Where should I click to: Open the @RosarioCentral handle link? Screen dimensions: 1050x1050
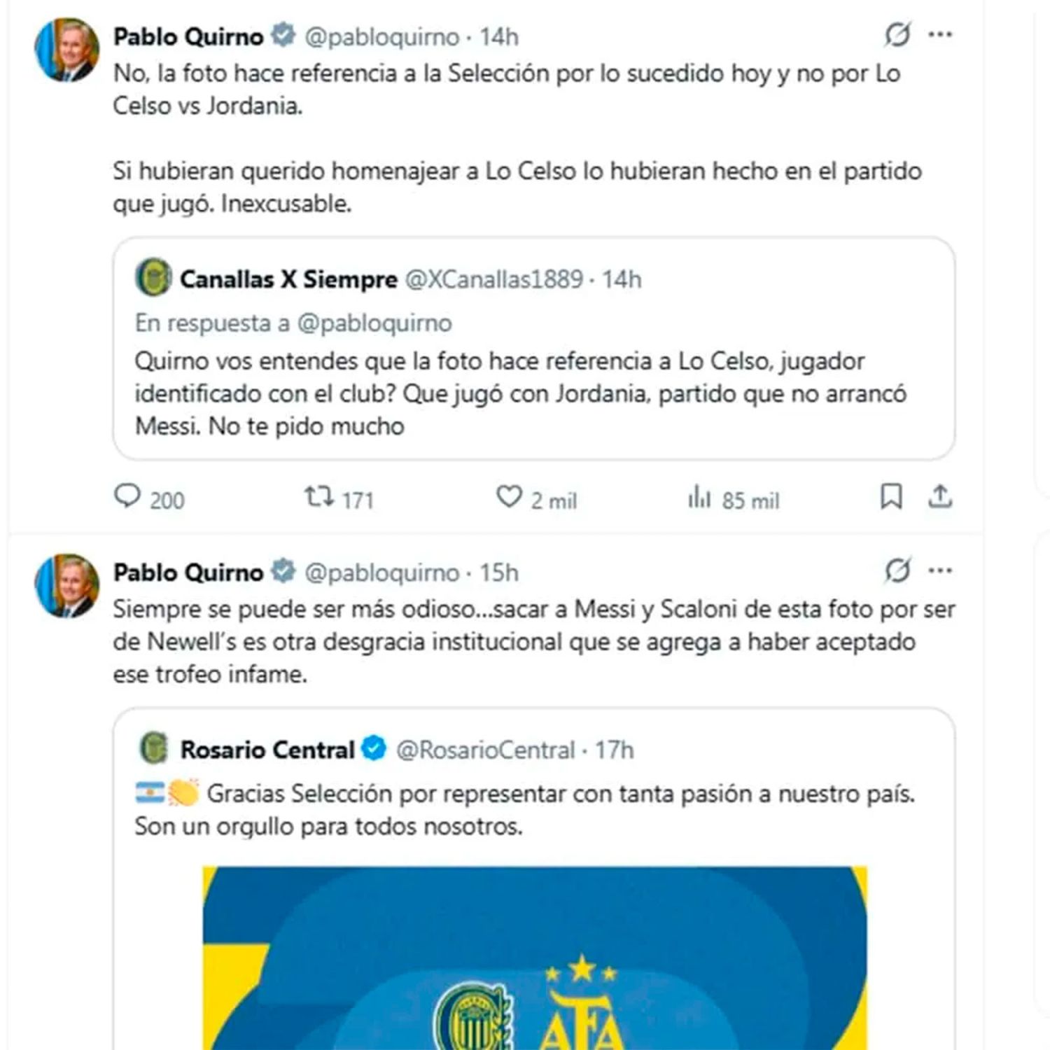coord(485,750)
